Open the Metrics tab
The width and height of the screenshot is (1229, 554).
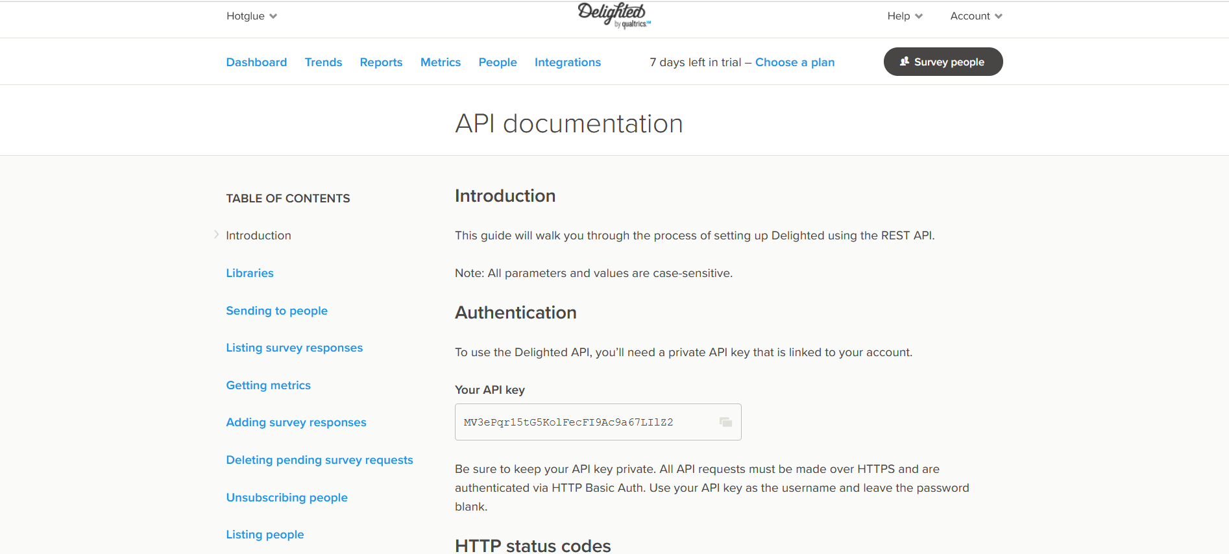pos(441,62)
